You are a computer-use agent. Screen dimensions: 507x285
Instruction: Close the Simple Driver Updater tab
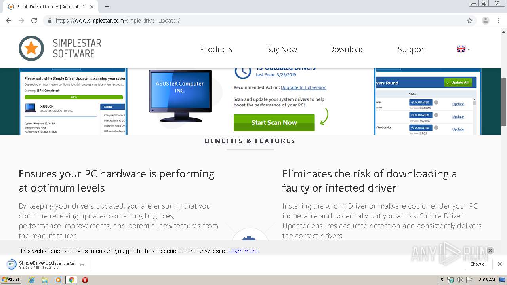[x=92, y=7]
